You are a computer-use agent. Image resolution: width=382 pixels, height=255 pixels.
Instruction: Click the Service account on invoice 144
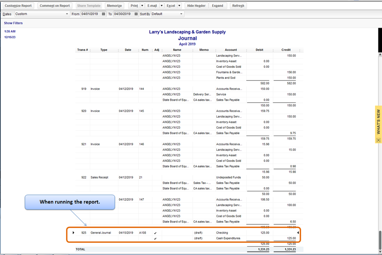[x=221, y=95]
